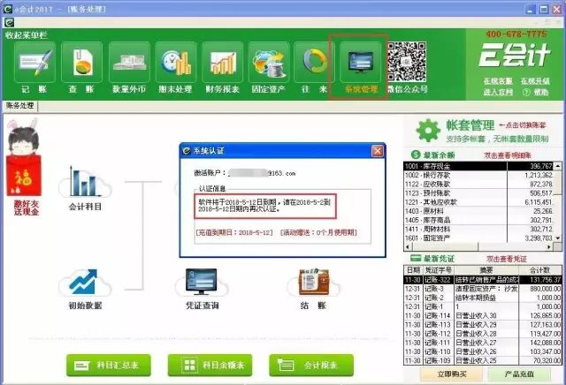Image resolution: width=566 pixels, height=385 pixels.
Task: Click the 摘要 column header
Action: [x=486, y=270]
